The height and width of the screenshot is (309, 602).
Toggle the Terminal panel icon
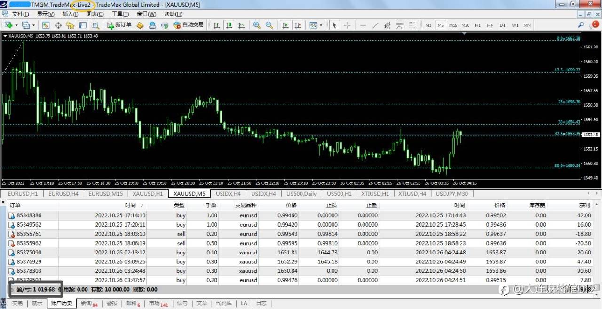tap(83, 25)
